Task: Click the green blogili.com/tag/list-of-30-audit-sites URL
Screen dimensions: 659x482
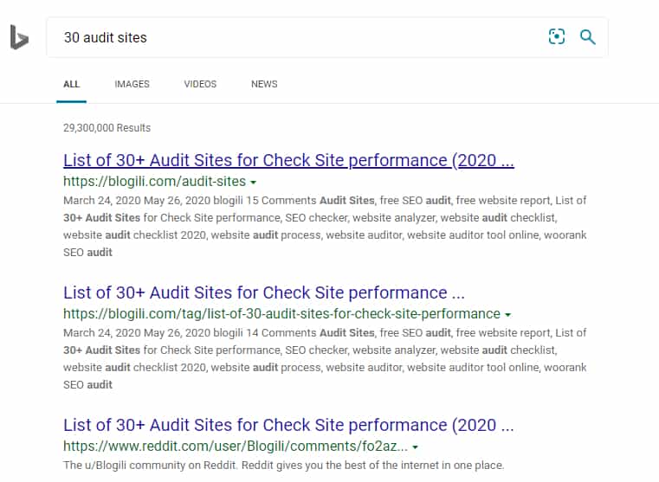Action: pos(281,313)
